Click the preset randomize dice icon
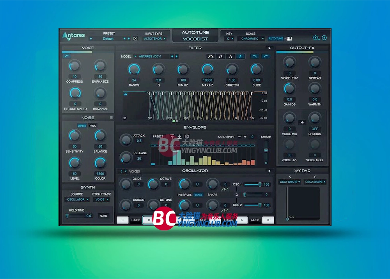This screenshot has height=279, width=390. tap(135, 39)
